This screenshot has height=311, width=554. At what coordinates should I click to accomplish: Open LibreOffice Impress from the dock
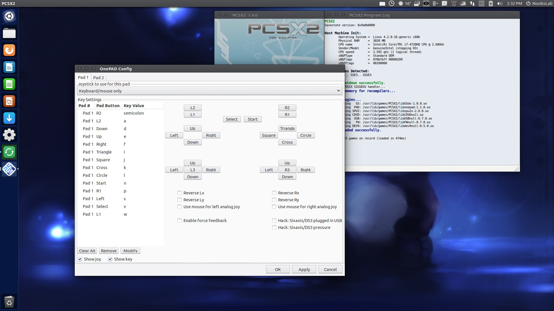click(x=9, y=101)
